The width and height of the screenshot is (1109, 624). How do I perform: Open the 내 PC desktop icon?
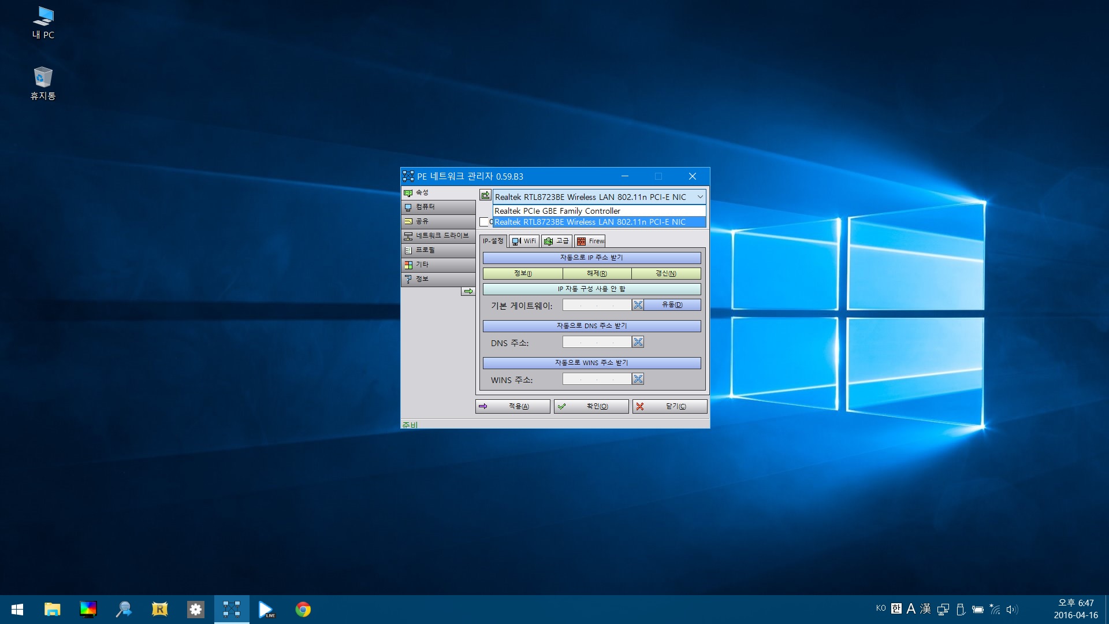[43, 23]
